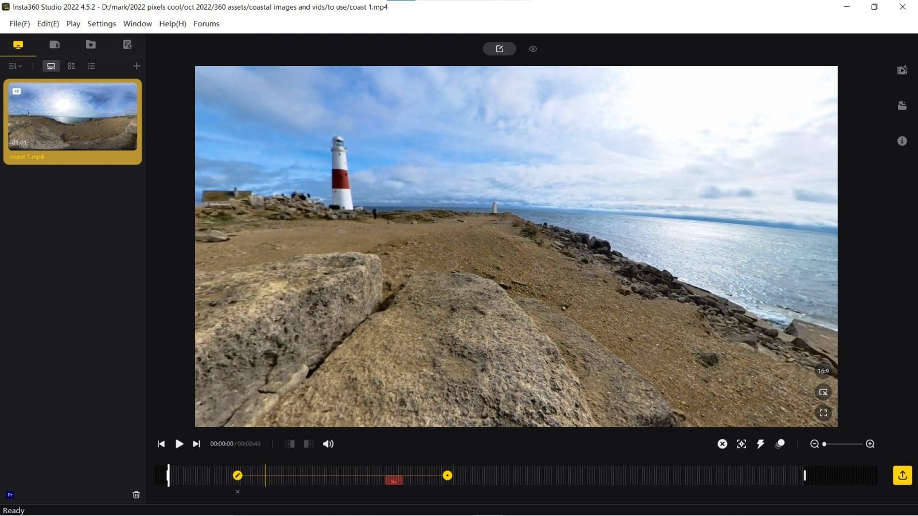The height and width of the screenshot is (516, 918).
Task: Delete selected clip with trash icon
Action: (136, 494)
